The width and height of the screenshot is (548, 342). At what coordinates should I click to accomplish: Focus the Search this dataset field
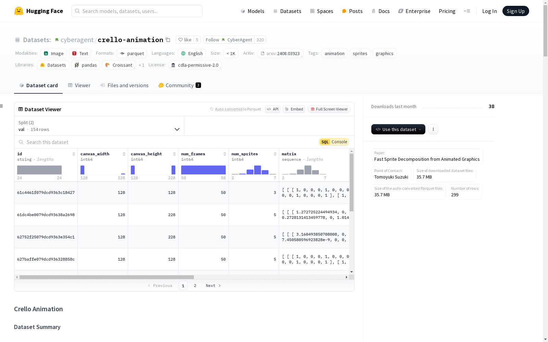[166, 142]
